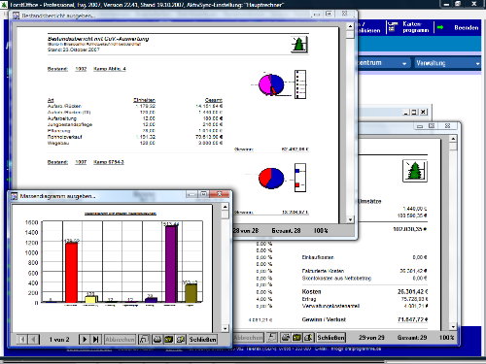Click yellow export icon in right report toolbar
This screenshot has height=364, width=486.
(296, 338)
